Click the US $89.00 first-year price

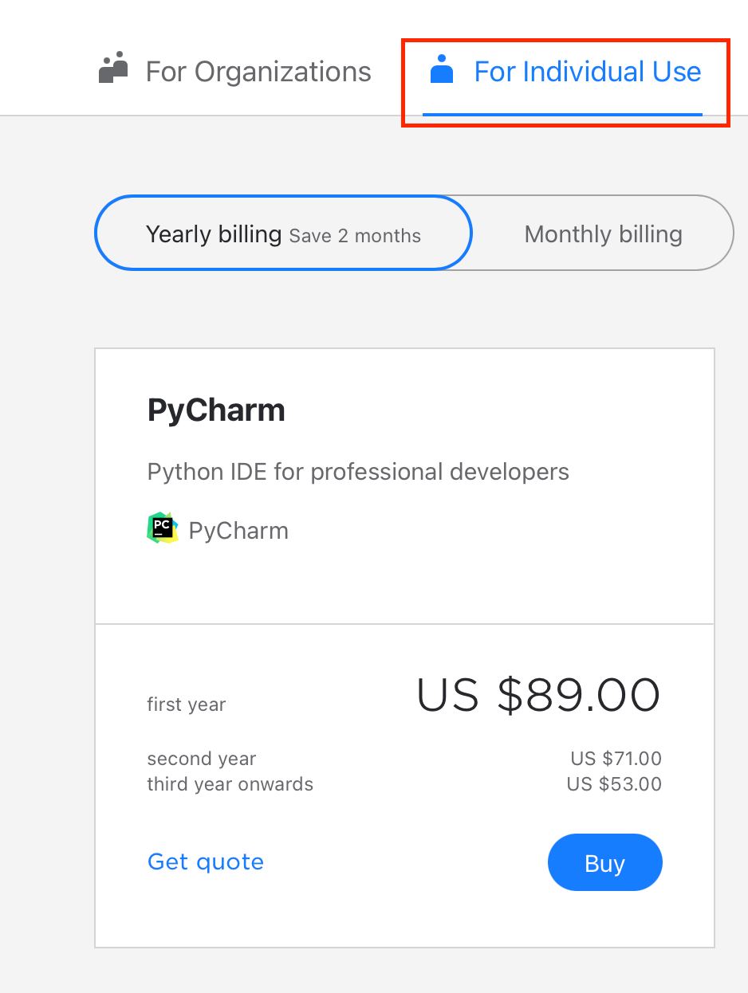coord(538,695)
